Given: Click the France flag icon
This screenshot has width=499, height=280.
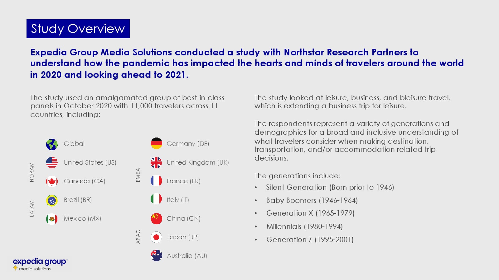Looking at the screenshot, I should 156,181.
